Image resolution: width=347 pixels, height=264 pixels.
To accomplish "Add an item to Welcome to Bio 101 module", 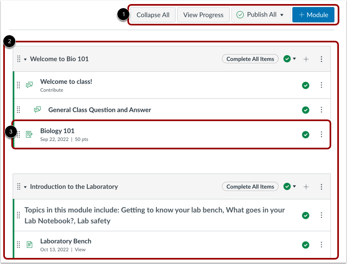I will (x=306, y=59).
